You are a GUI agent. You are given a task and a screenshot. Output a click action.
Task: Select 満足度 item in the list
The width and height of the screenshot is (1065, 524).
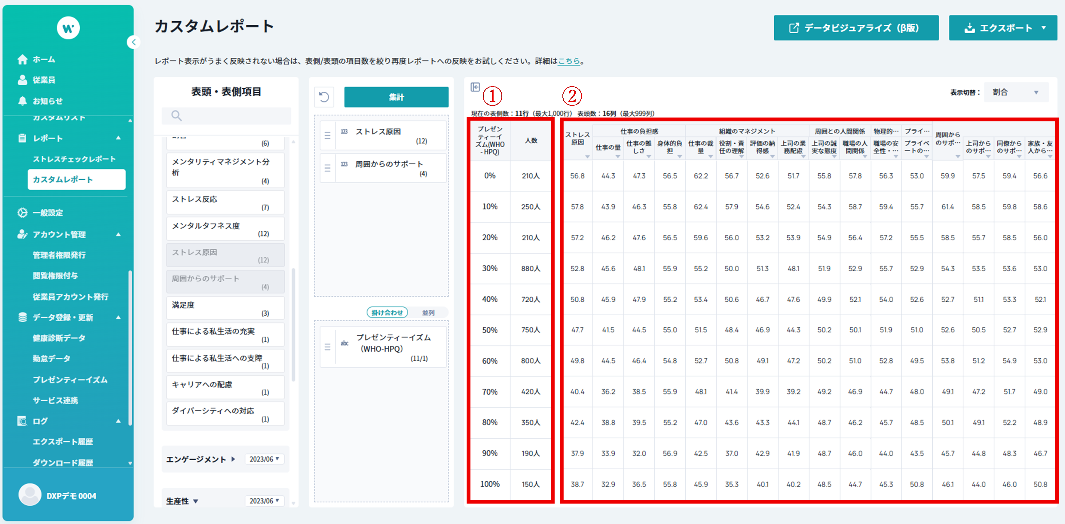226,308
